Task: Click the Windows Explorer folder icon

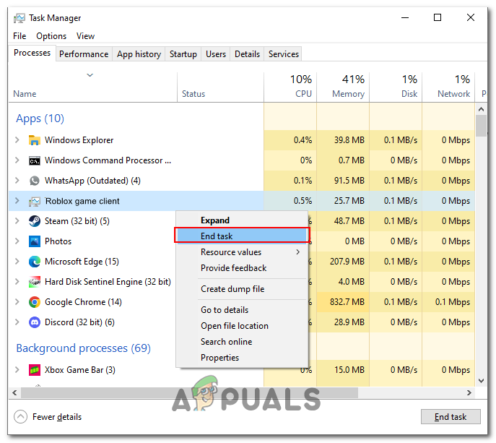Action: pos(34,140)
